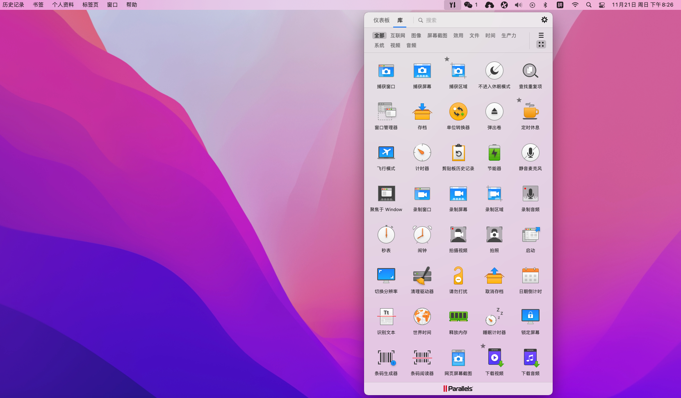
Task: 打开菜单栏 Wi-Fi 图标
Action: tap(575, 5)
